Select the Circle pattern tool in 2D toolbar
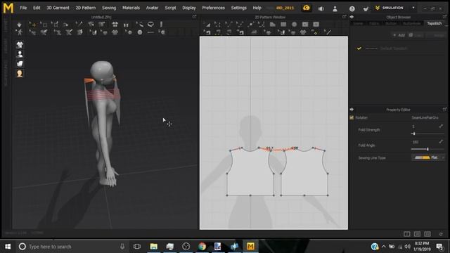The width and height of the screenshot is (450, 253). click(x=294, y=25)
